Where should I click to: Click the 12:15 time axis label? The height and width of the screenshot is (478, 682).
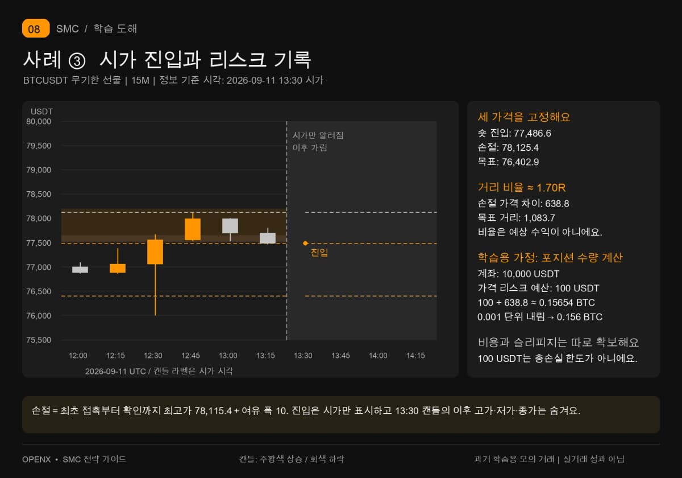click(115, 356)
